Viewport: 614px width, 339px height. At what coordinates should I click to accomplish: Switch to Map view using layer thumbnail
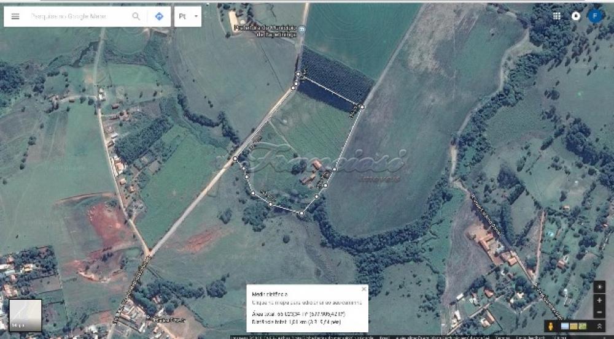pos(25,315)
